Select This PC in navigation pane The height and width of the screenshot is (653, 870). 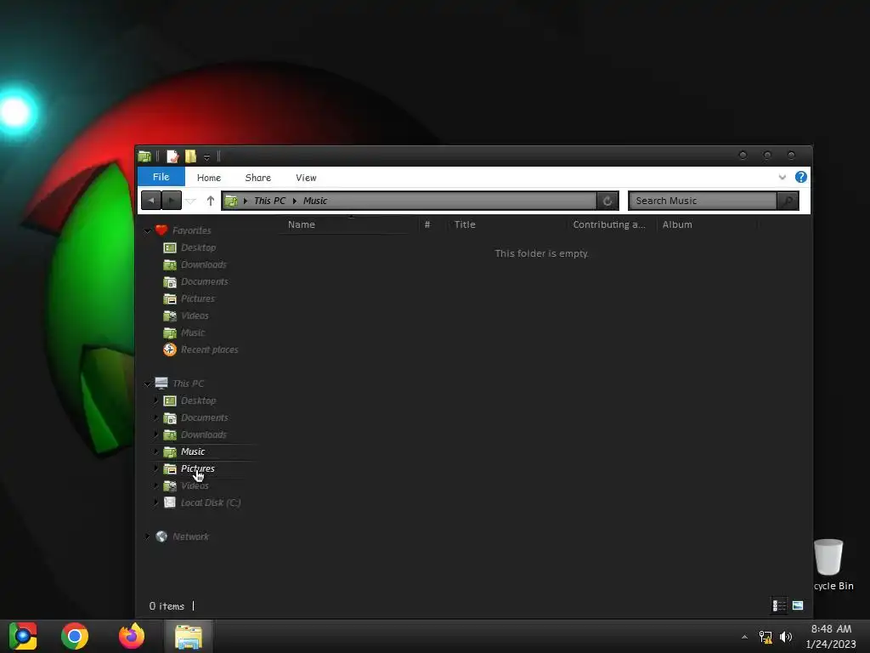(188, 383)
